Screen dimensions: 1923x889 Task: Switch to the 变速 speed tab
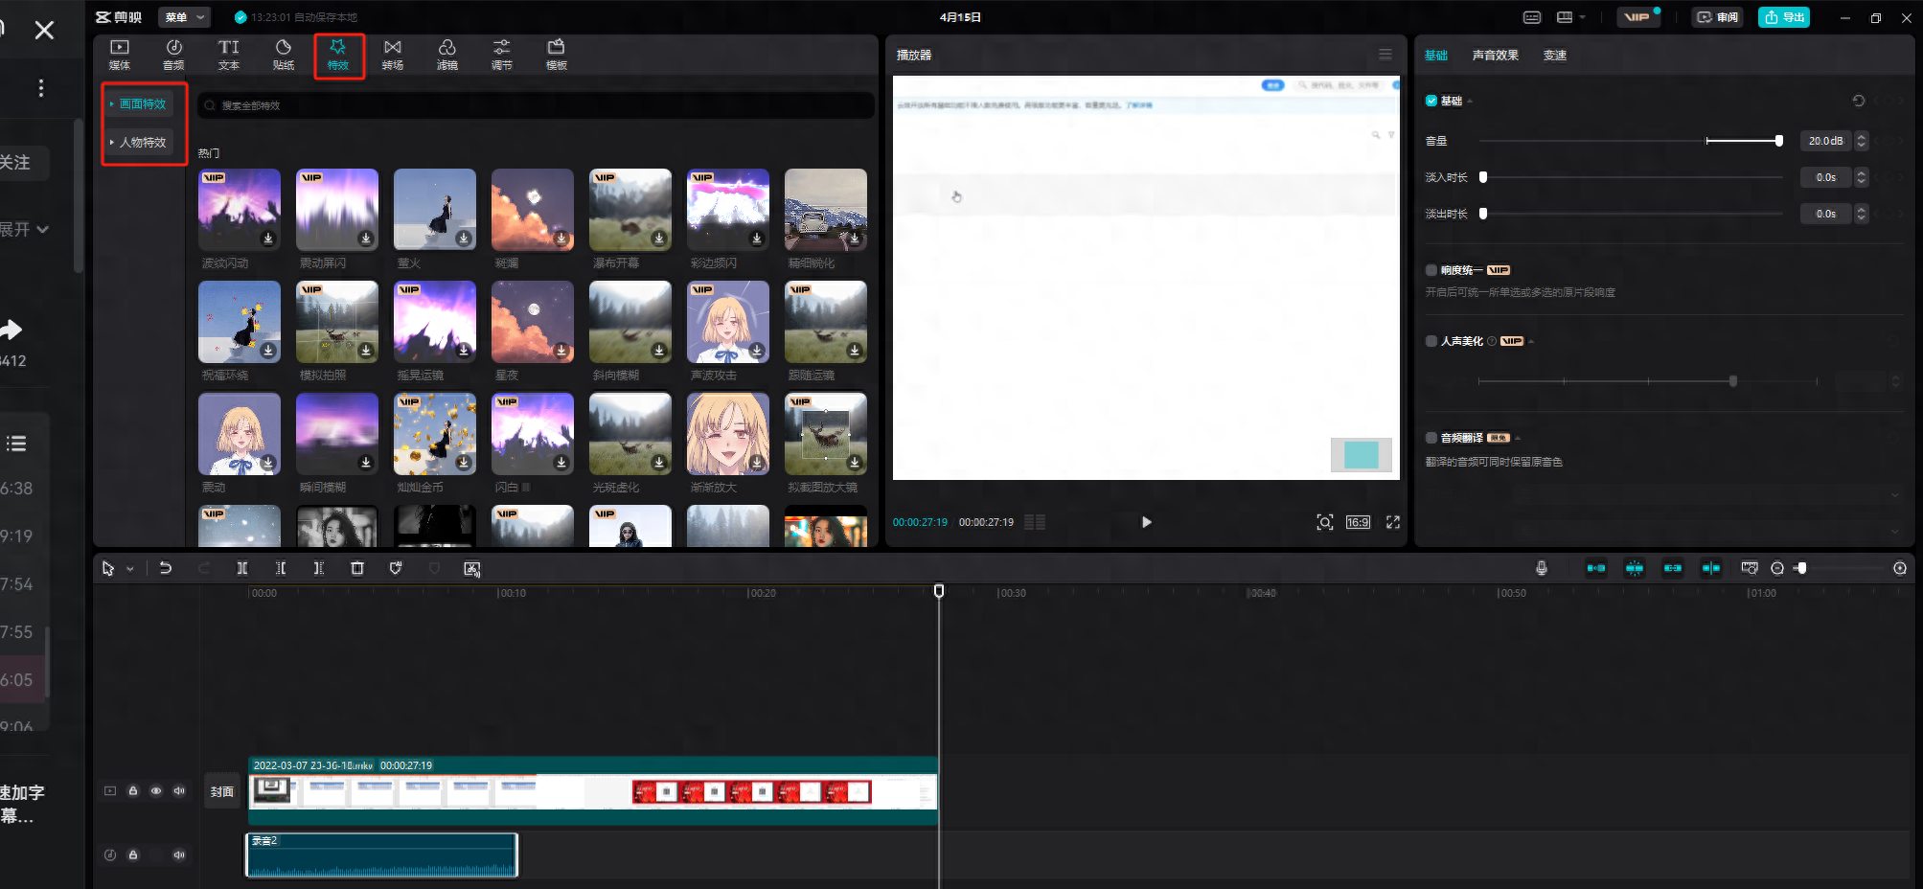[1554, 56]
